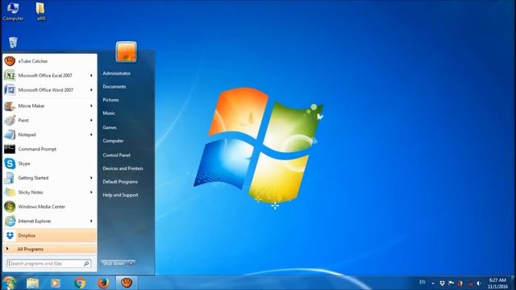Open clock showing 6:27 AM
The height and width of the screenshot is (290, 516).
(x=497, y=280)
